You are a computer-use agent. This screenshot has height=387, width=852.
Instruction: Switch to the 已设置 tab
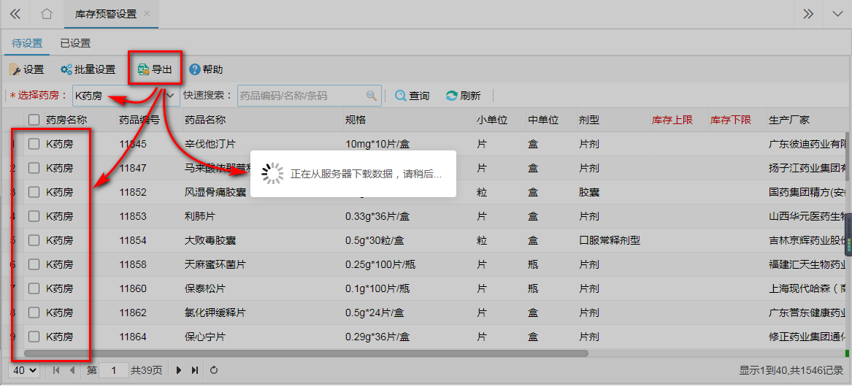(75, 43)
